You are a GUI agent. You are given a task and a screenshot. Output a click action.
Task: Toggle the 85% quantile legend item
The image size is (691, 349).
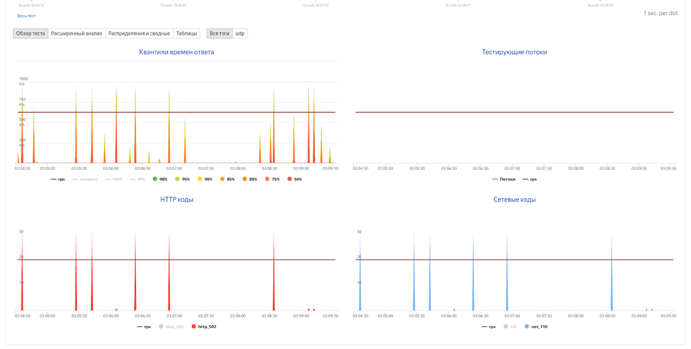[x=228, y=179]
